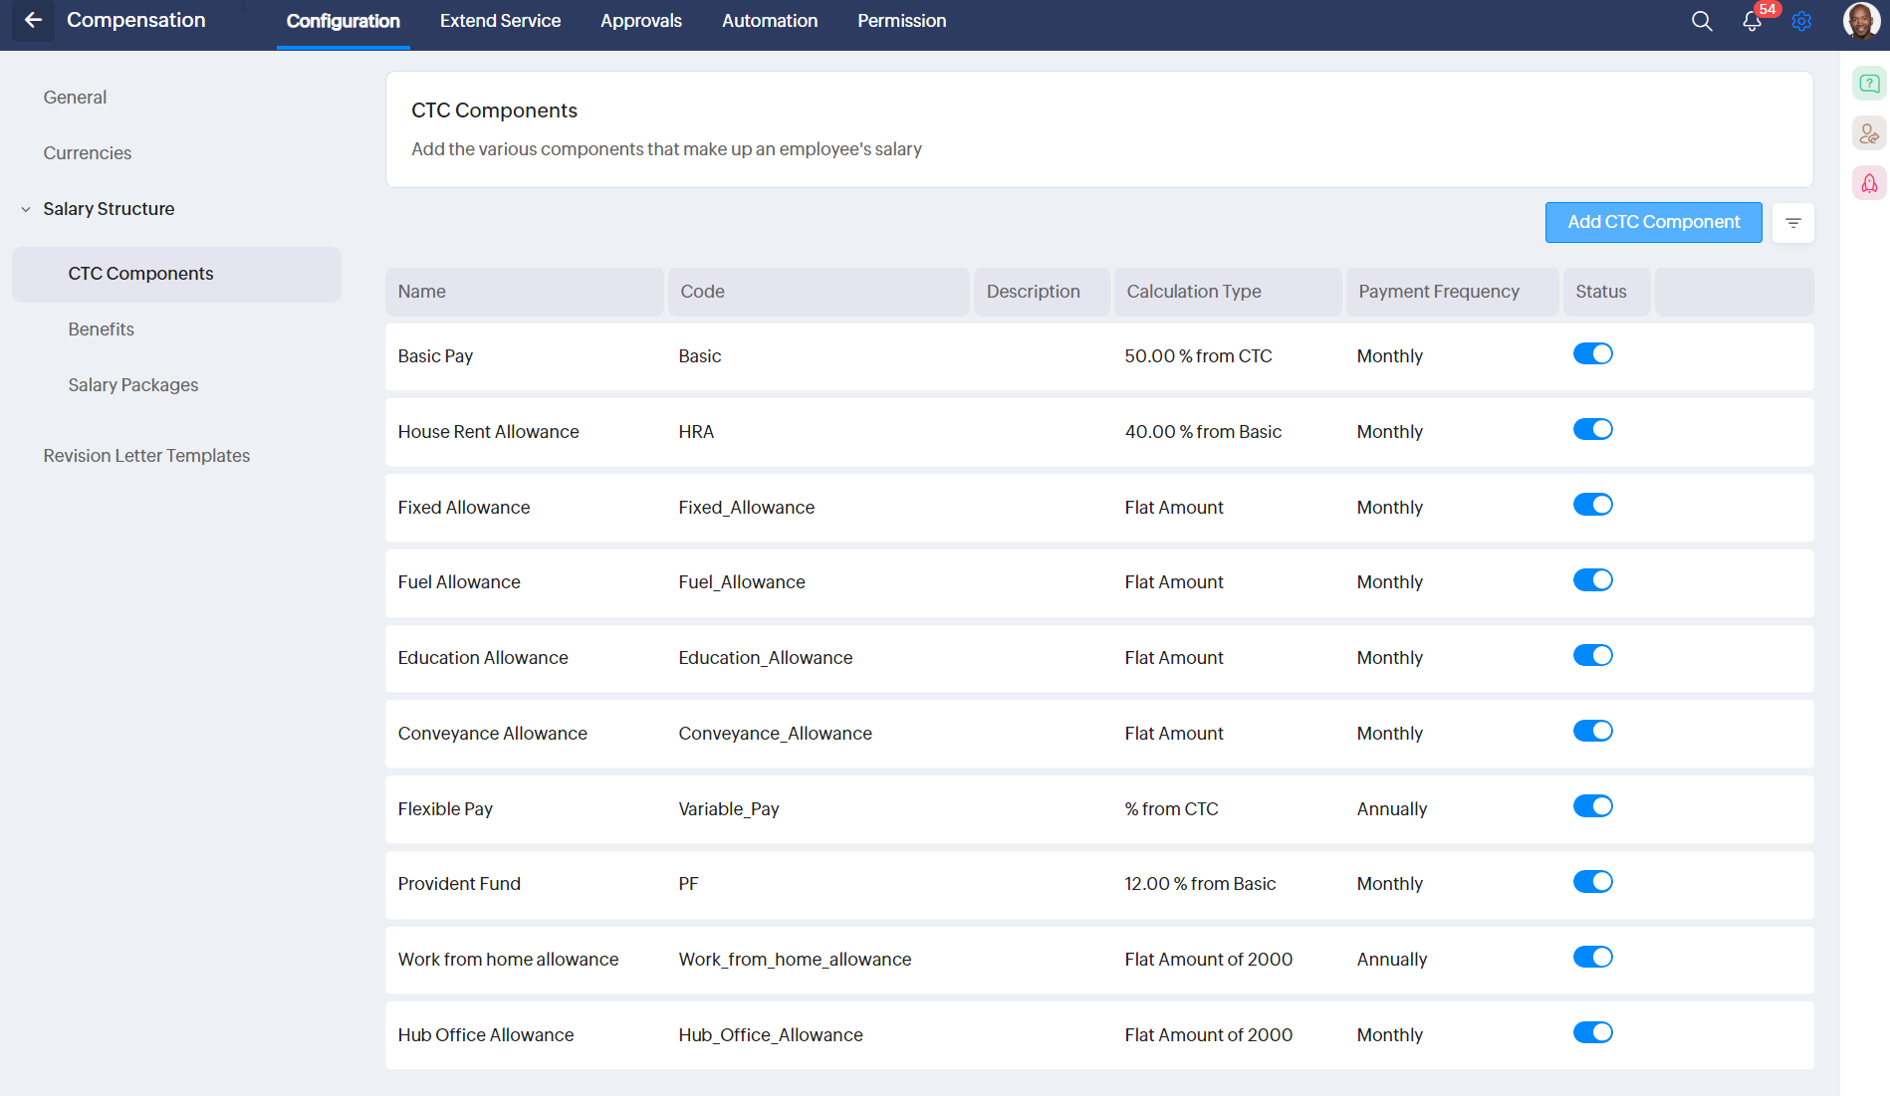Collapse the Salary Structure section

tap(26, 209)
